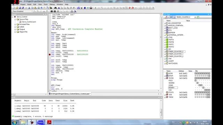Click the Address column header
This screenshot has height=125, width=223.
pyautogui.click(x=181, y=71)
